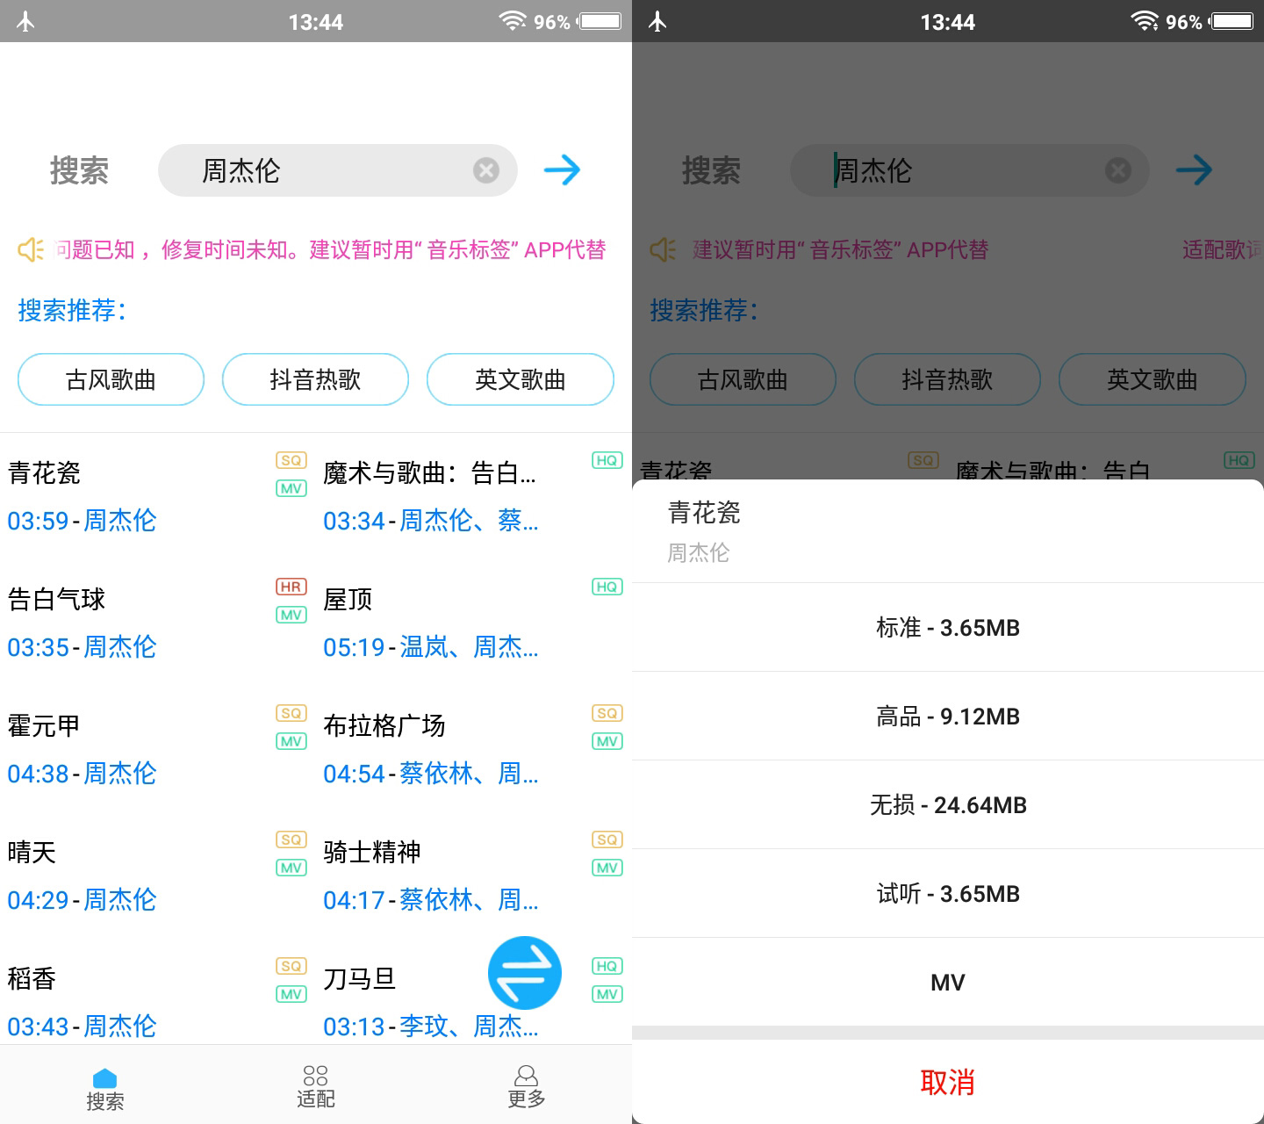1264x1124 pixels.
Task: Open the song 稻香
Action: coord(32,979)
